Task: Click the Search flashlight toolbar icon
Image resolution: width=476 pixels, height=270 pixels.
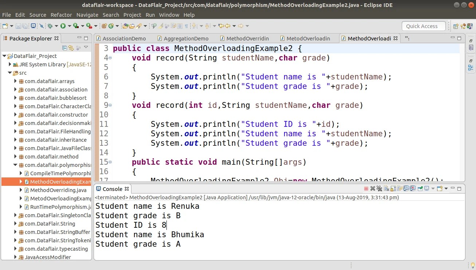Action: point(139,26)
